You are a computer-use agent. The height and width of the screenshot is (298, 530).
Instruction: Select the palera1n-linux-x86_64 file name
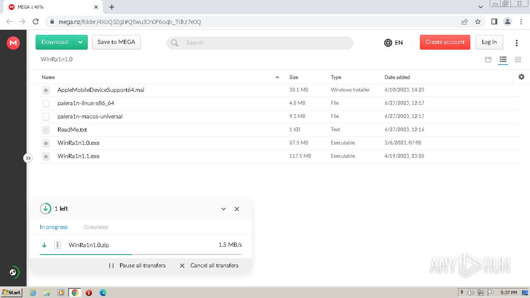(x=86, y=103)
